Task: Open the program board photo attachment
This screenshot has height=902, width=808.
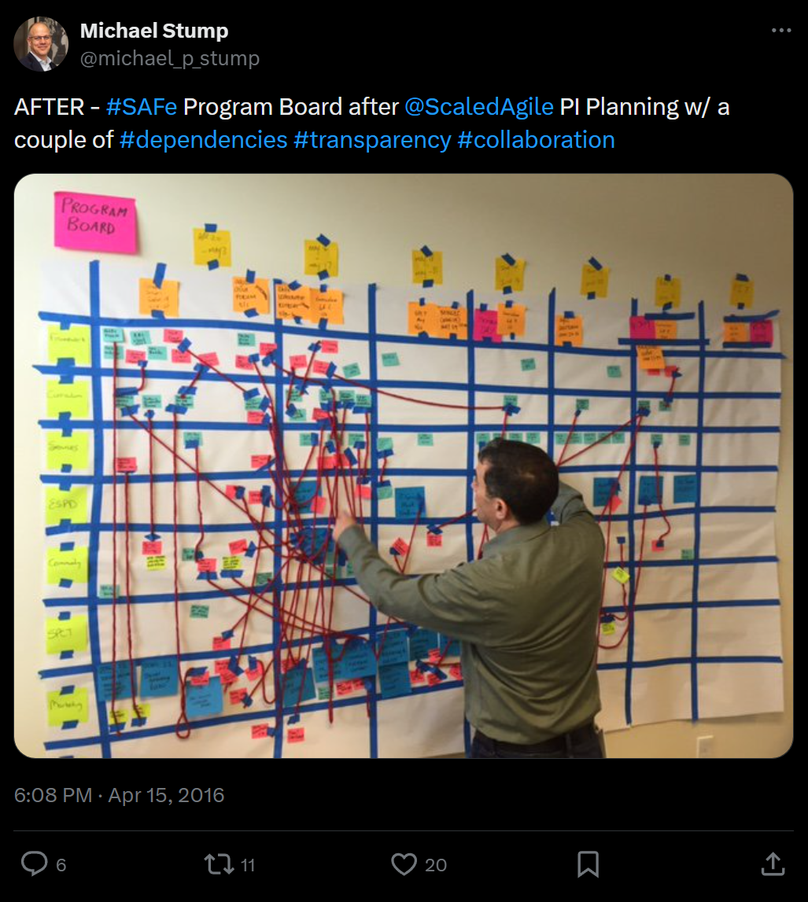Action: tap(403, 468)
